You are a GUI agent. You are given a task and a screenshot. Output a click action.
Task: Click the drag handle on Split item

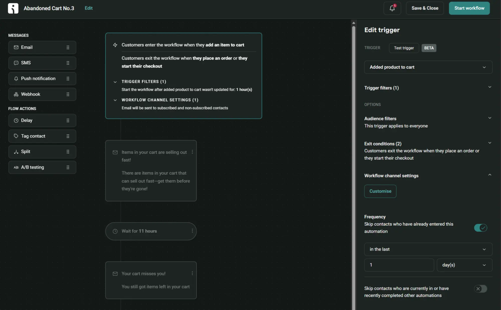pyautogui.click(x=68, y=152)
